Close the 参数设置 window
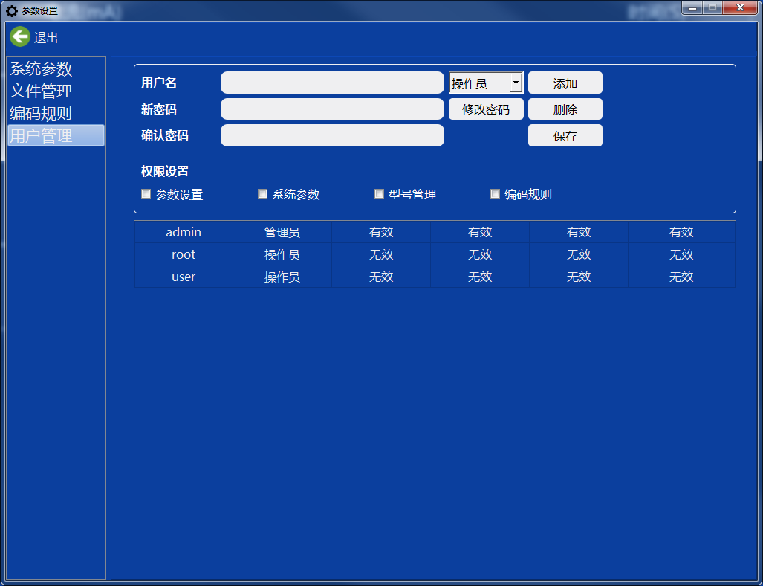The height and width of the screenshot is (586, 763). pos(740,7)
